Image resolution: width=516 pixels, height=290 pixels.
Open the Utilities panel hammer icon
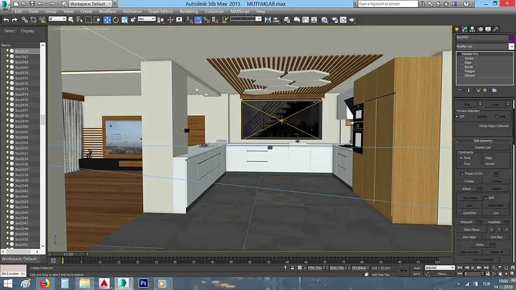pyautogui.click(x=496, y=29)
